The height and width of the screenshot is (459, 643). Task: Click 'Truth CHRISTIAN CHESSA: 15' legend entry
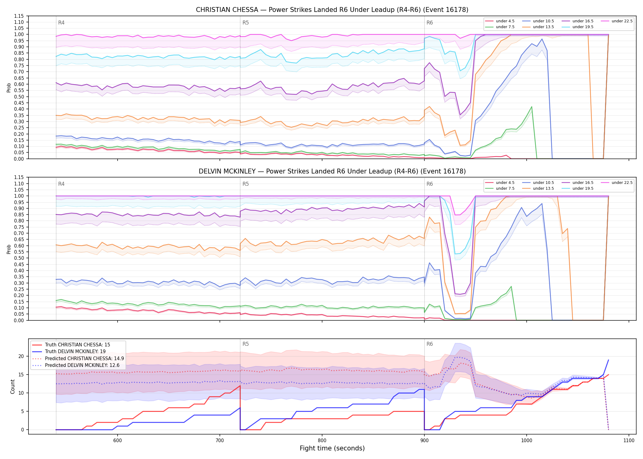tap(71, 345)
